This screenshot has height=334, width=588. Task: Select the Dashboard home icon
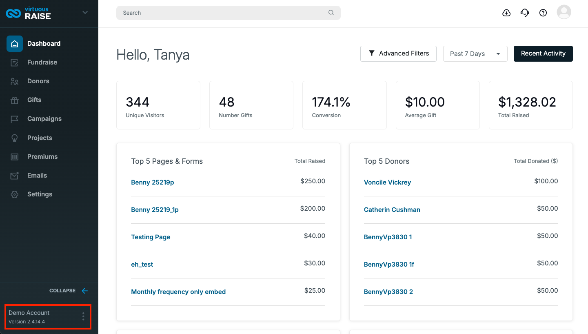click(15, 44)
